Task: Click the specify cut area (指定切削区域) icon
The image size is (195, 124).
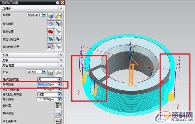Action: tap(51, 39)
